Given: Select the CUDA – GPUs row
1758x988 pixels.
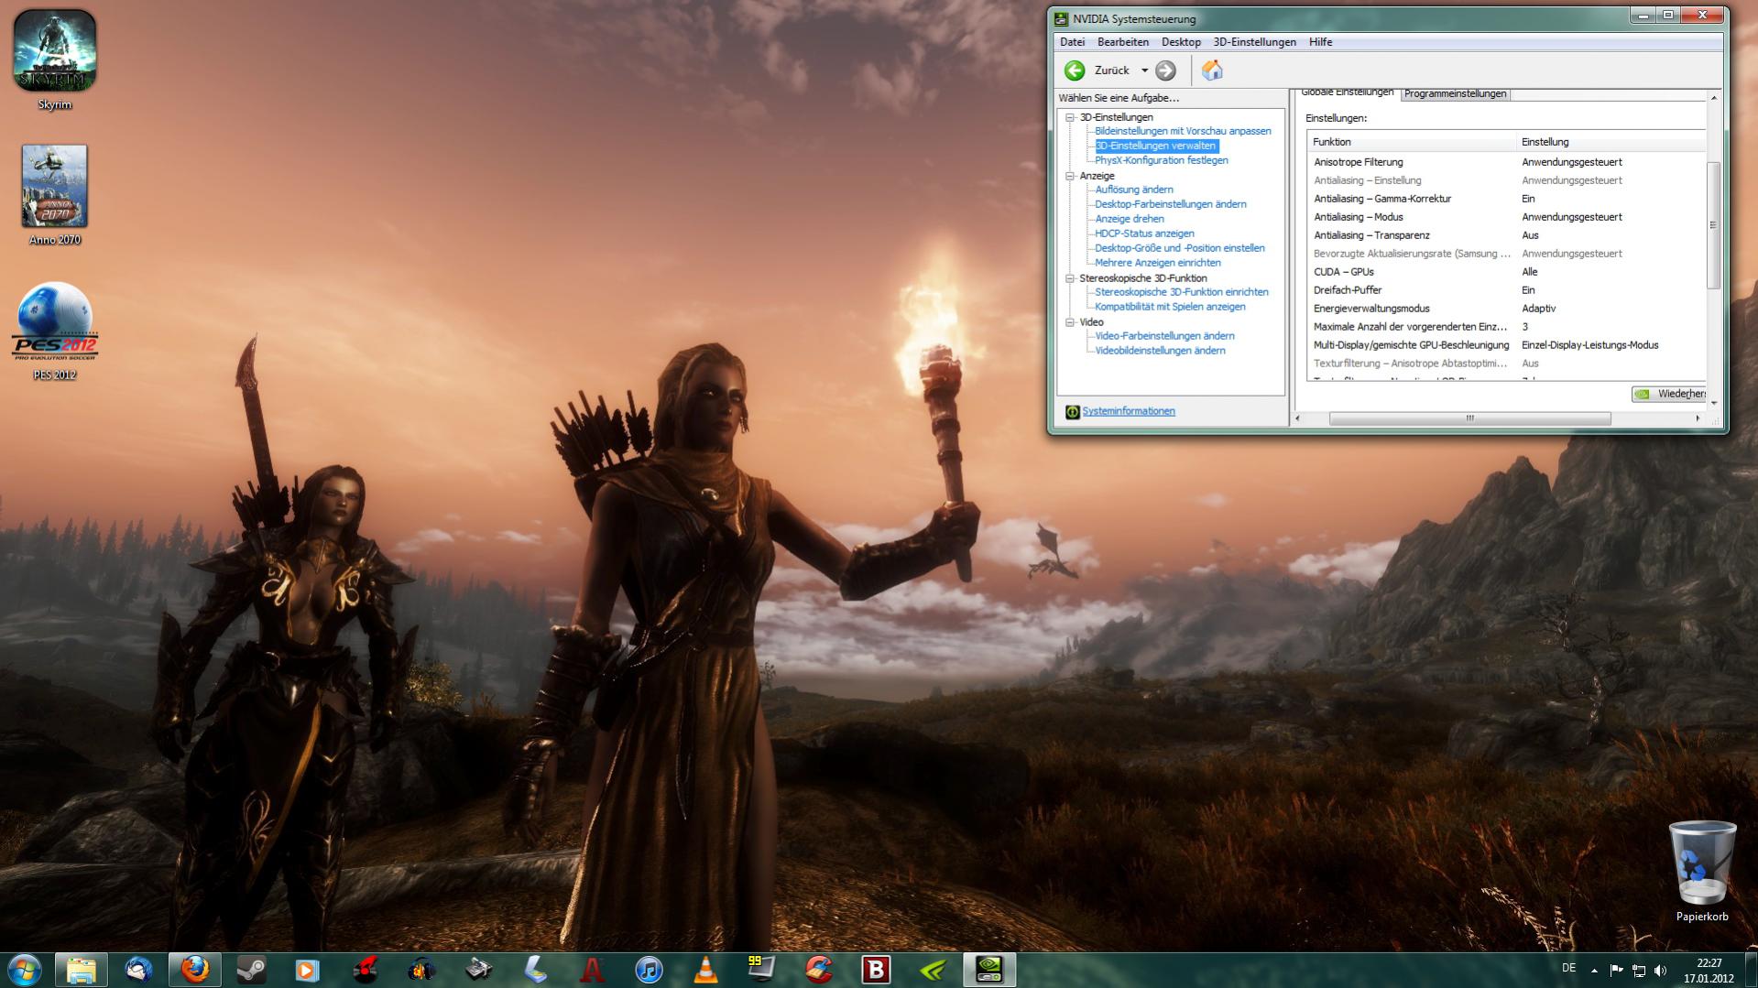Looking at the screenshot, I should [x=1506, y=272].
